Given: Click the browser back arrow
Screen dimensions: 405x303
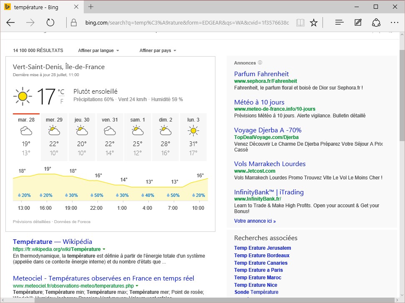Looking at the screenshot, I should click(11, 22).
